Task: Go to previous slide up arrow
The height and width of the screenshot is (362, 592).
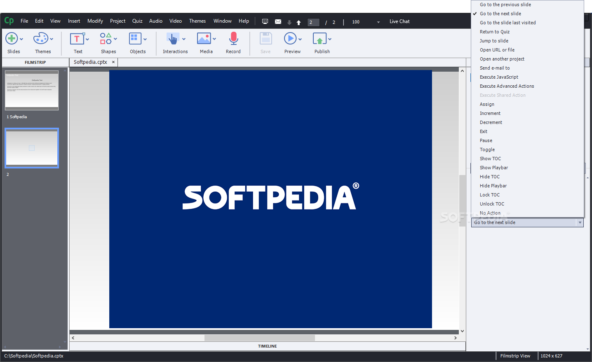Action: pyautogui.click(x=298, y=22)
